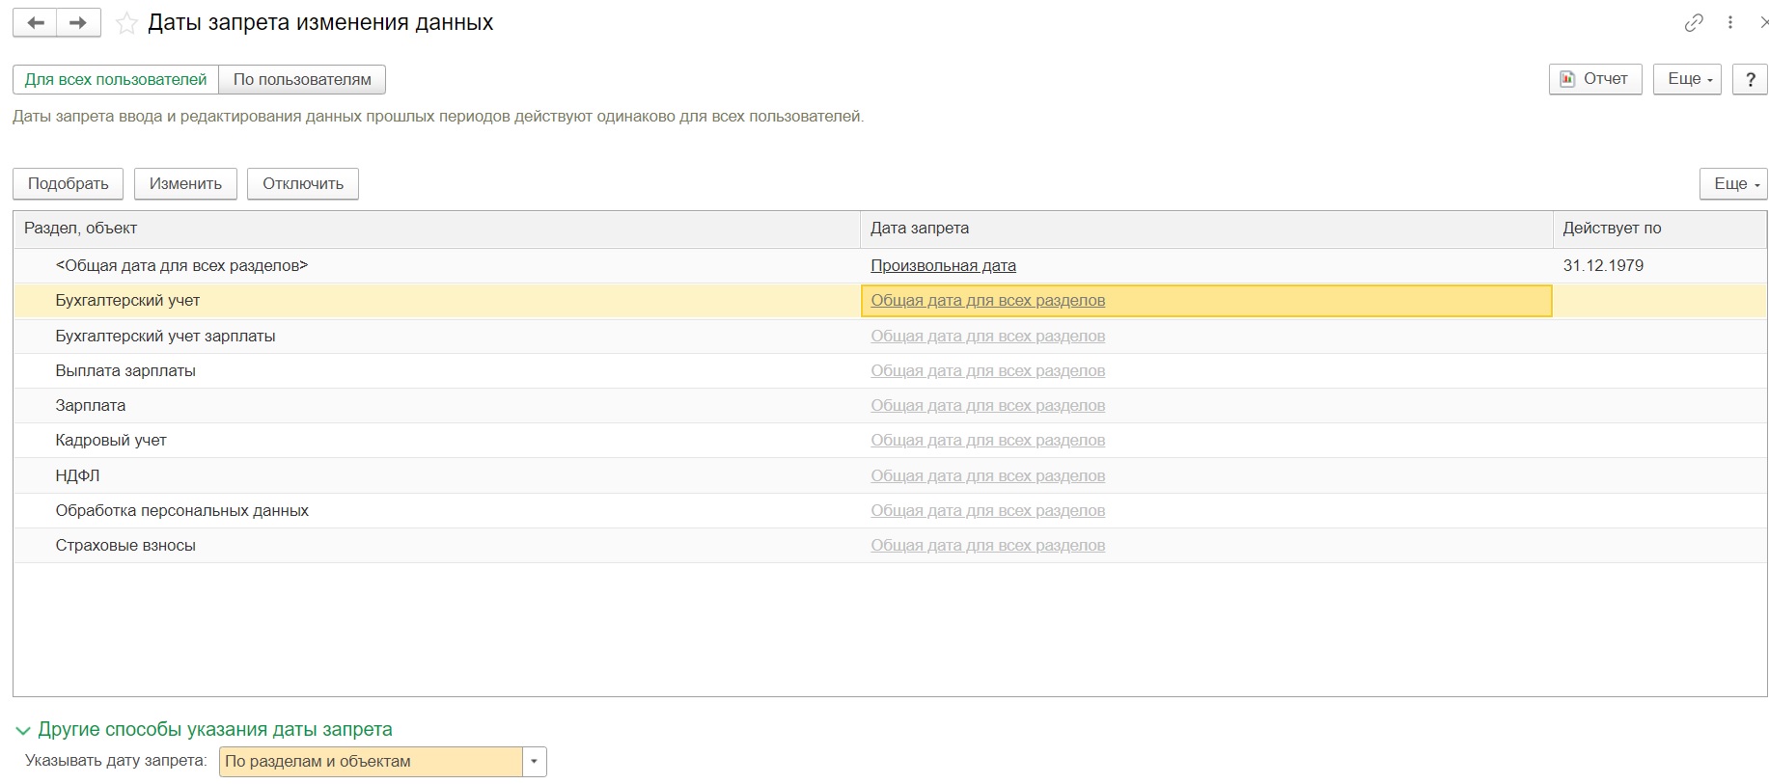This screenshot has width=1769, height=784.
Task: Add form to favorites with star
Action: 126,23
